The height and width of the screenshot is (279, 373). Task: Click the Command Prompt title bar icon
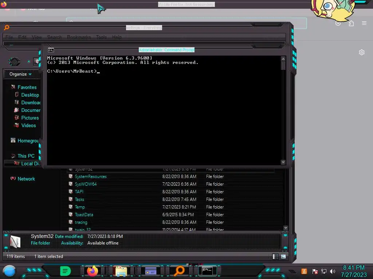[x=51, y=50]
